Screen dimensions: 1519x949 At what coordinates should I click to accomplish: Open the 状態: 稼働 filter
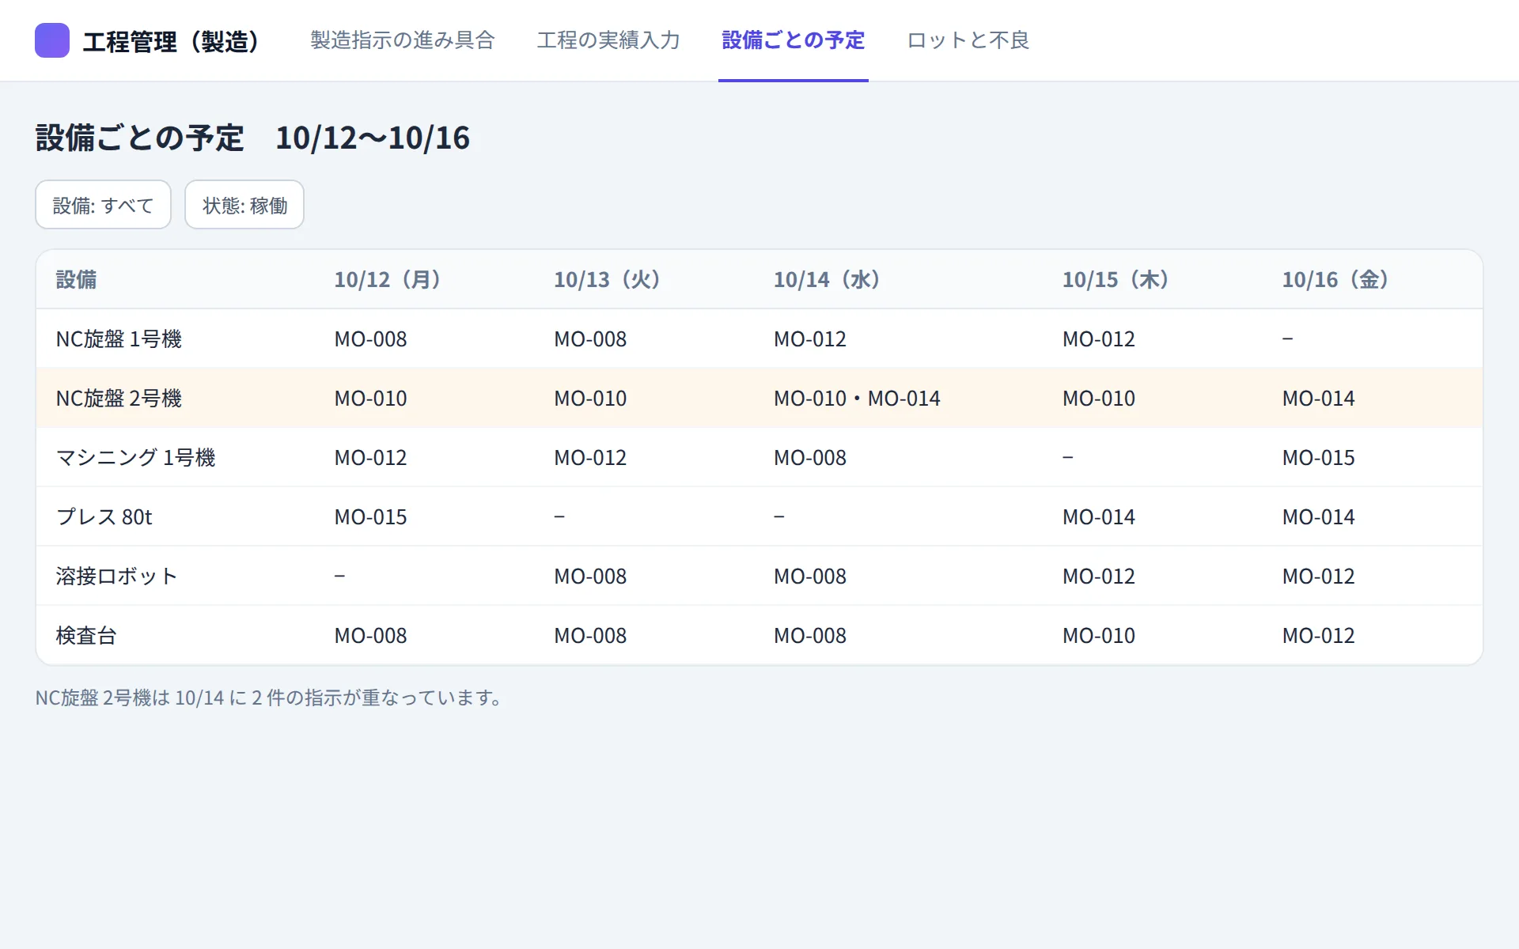244,205
